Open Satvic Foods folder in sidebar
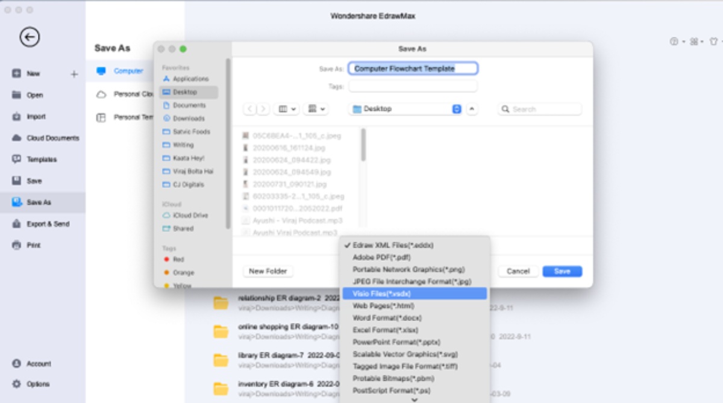 point(186,132)
